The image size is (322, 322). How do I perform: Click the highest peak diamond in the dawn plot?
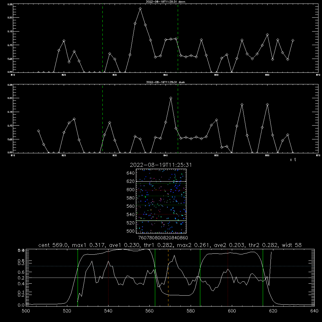[x=140, y=9]
